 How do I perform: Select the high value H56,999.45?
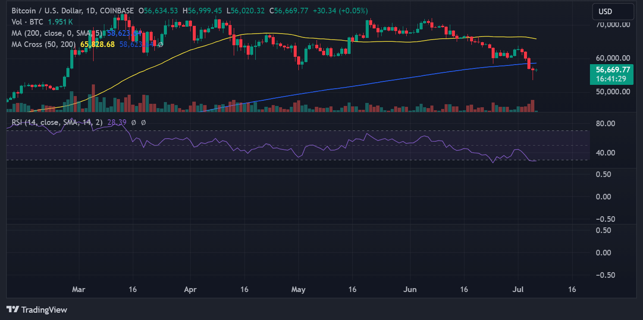[203, 11]
